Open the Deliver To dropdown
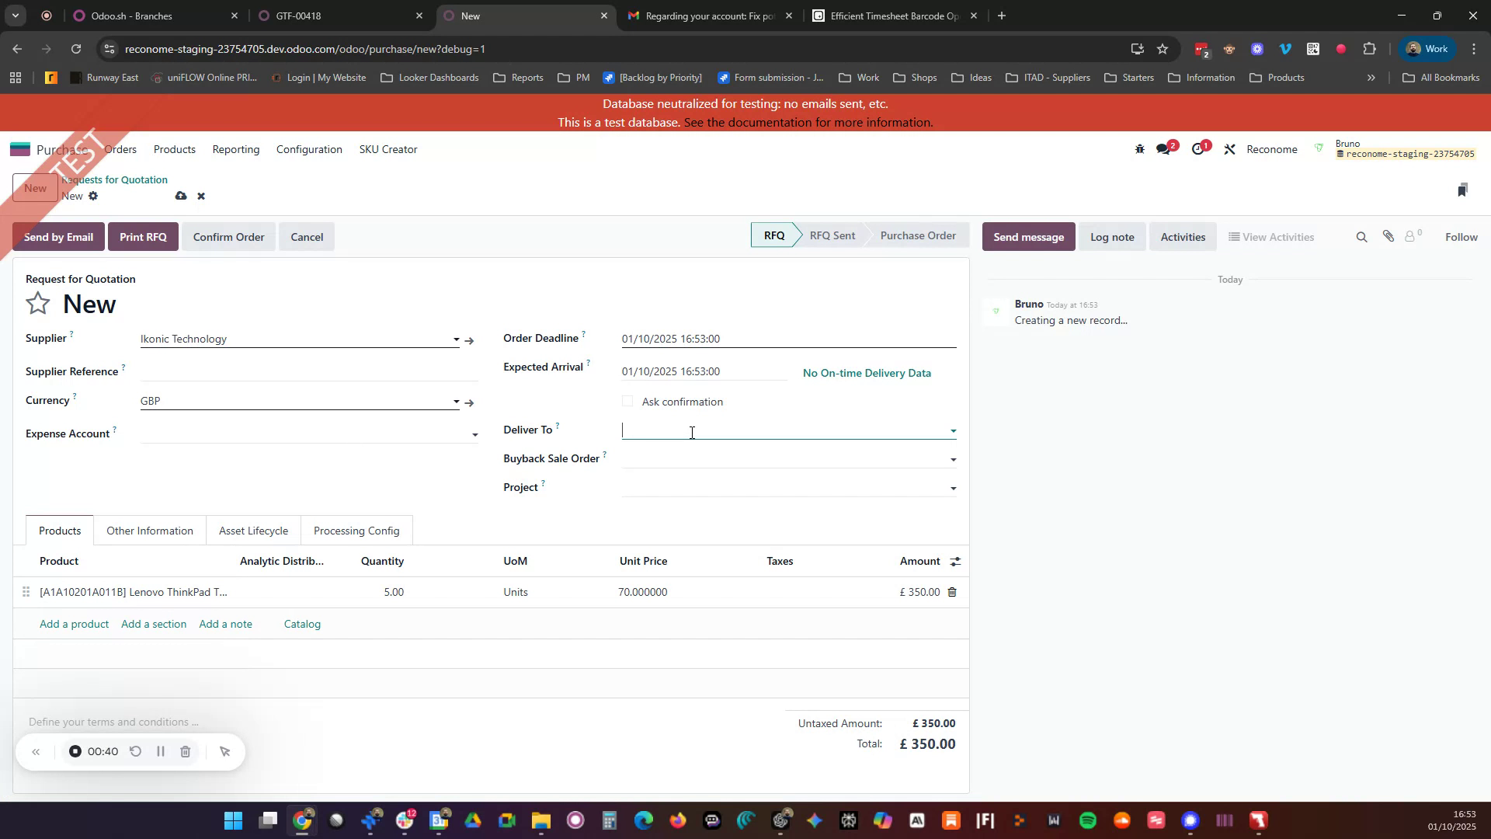The image size is (1491, 839). [954, 430]
